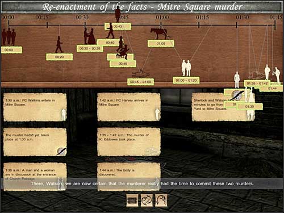Click the 00:00 time label tag

tap(11, 50)
